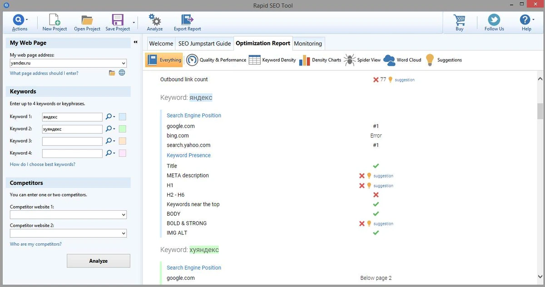Image resolution: width=545 pixels, height=287 pixels.
Task: Click the 'Below page 2' result text
Action: (x=376, y=278)
